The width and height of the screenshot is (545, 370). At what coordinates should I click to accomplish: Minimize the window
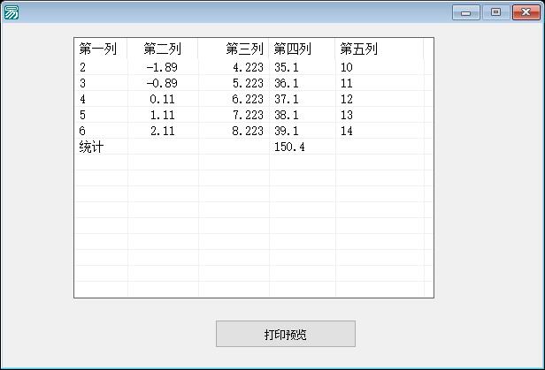coord(465,12)
